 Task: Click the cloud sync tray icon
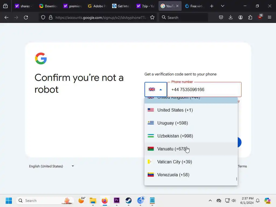pos(219,201)
